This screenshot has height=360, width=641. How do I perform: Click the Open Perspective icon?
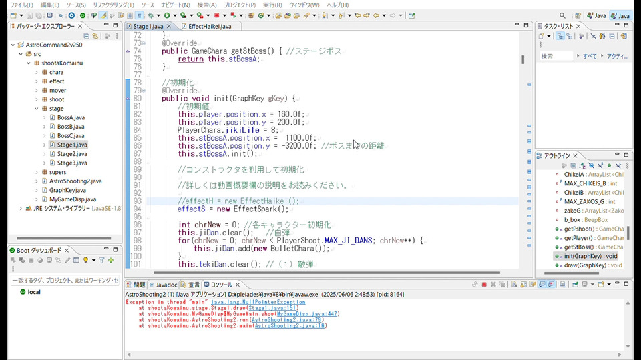(577, 15)
